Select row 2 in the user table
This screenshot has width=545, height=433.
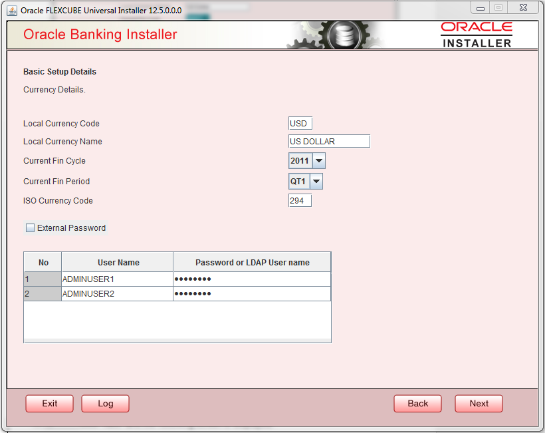point(43,293)
